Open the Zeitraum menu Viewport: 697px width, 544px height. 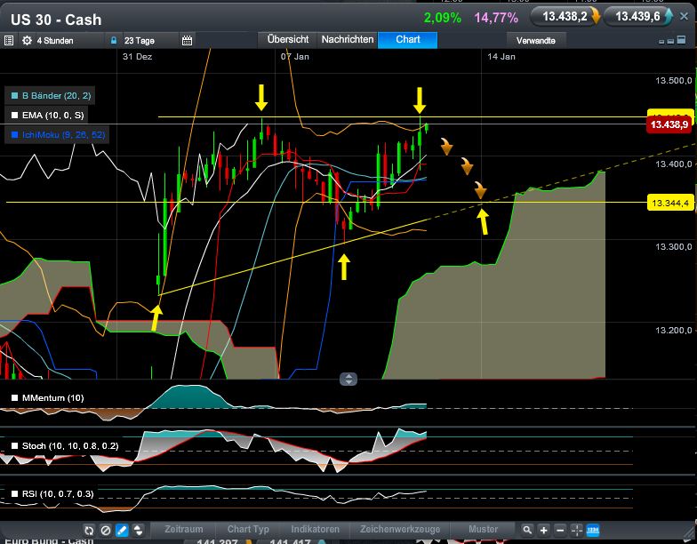pos(183,530)
